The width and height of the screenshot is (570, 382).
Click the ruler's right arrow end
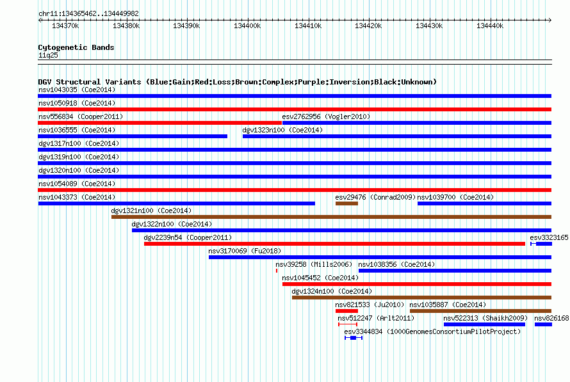[550, 20]
